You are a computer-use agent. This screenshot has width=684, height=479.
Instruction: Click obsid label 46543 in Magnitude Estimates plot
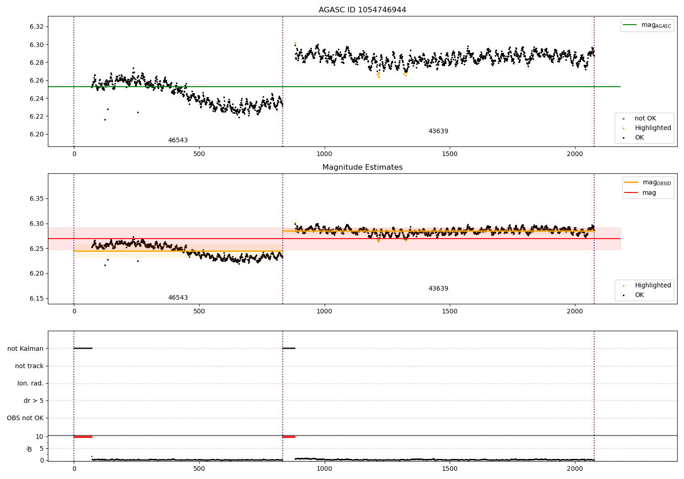pos(178,298)
